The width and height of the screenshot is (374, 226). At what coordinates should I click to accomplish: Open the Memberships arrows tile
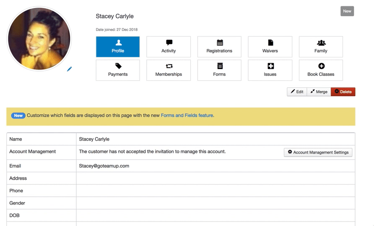[x=169, y=70]
